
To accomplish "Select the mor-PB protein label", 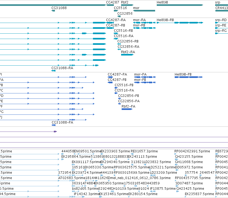I will (140, 80).
